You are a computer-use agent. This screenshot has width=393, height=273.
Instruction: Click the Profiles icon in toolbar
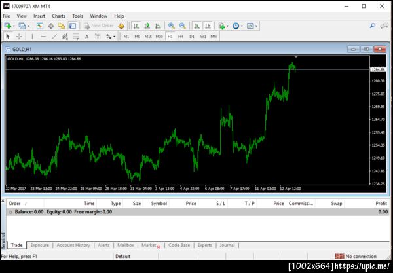click(22, 26)
